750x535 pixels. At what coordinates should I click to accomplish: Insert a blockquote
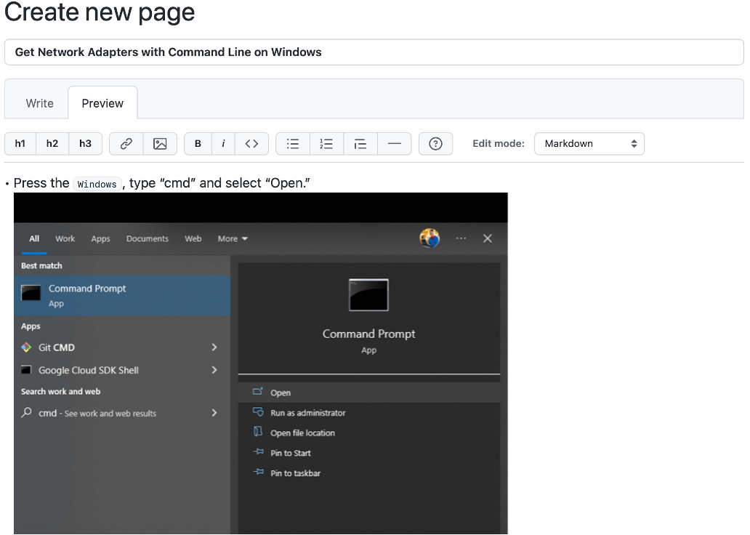360,143
